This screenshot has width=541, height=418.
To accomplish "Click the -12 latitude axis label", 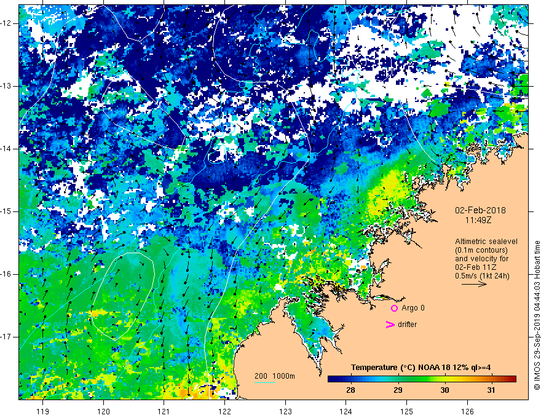I will tap(7, 23).
